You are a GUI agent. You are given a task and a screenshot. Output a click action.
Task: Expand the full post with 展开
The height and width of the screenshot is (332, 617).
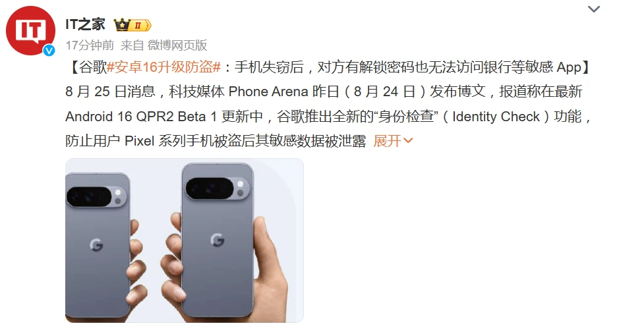(387, 140)
